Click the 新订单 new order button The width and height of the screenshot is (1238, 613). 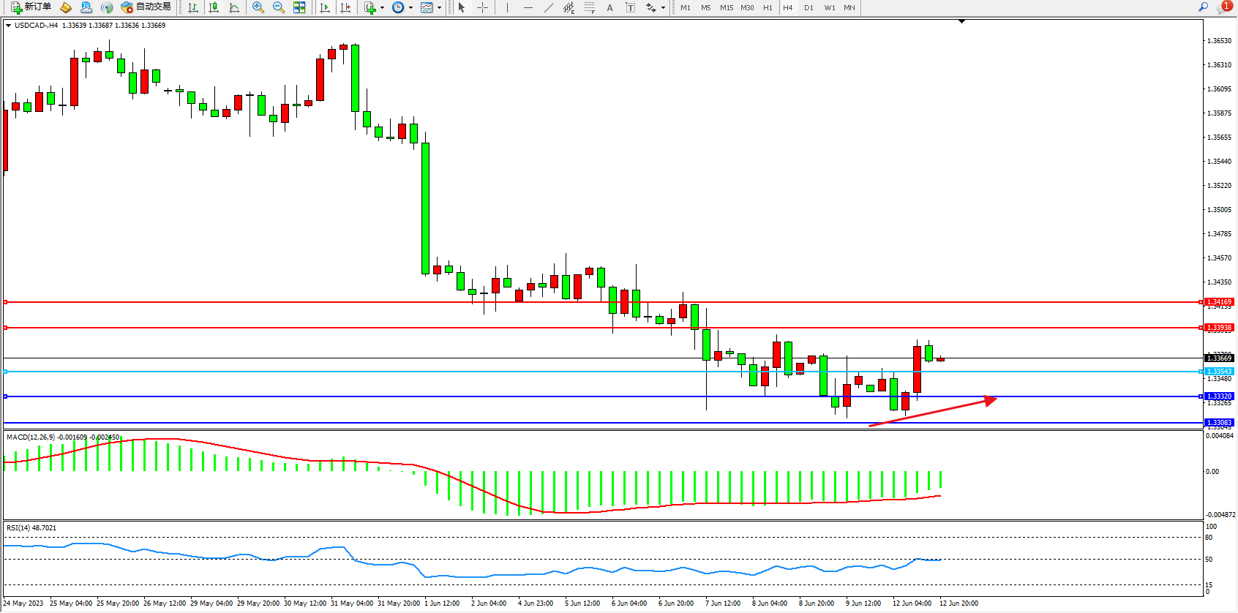click(31, 7)
